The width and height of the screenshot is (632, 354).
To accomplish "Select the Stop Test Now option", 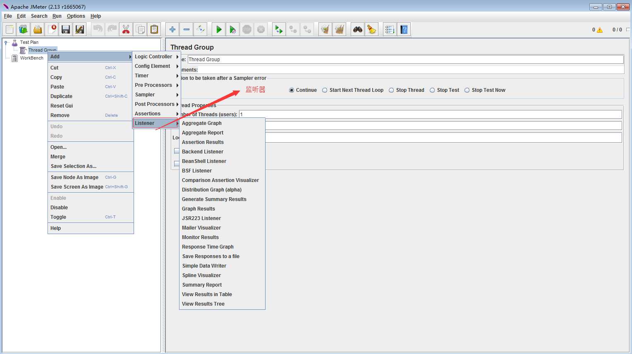I will point(467,90).
